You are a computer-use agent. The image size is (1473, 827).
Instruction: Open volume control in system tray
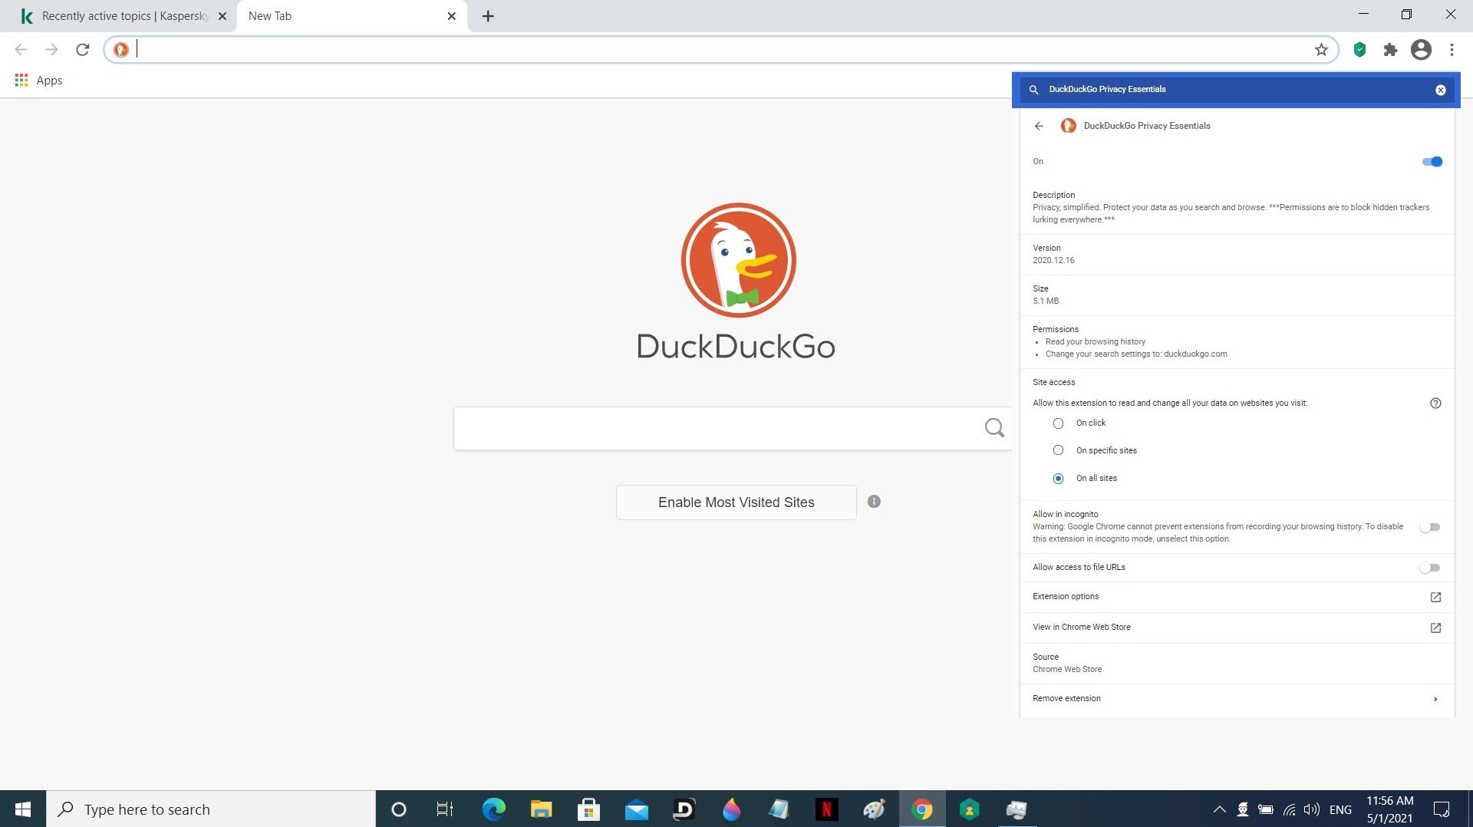click(x=1312, y=809)
